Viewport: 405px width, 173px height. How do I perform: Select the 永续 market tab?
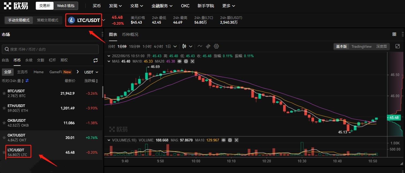pos(29,60)
